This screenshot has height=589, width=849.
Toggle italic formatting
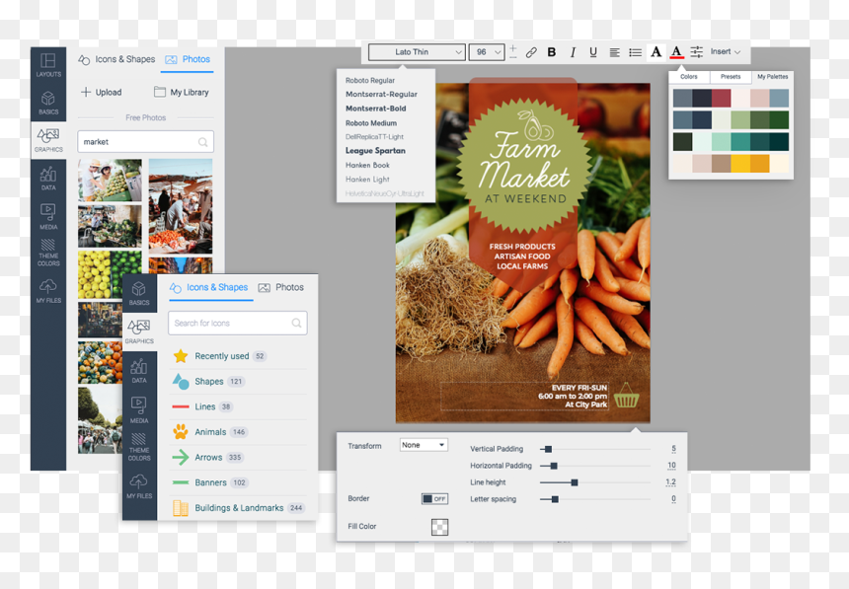573,52
